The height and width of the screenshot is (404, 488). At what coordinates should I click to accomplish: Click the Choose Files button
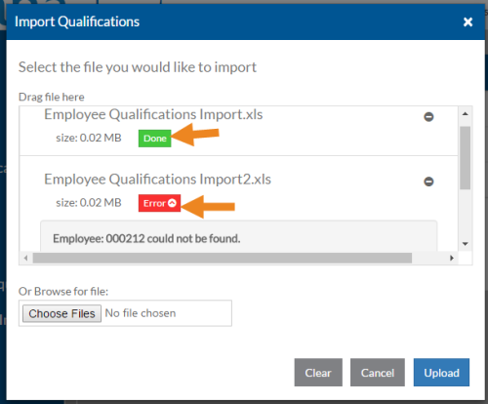(61, 313)
